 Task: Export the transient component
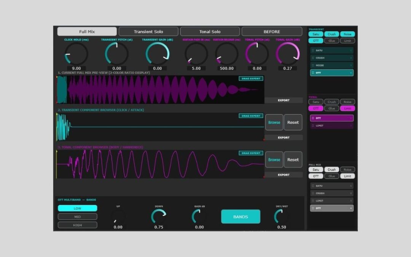pyautogui.click(x=284, y=137)
